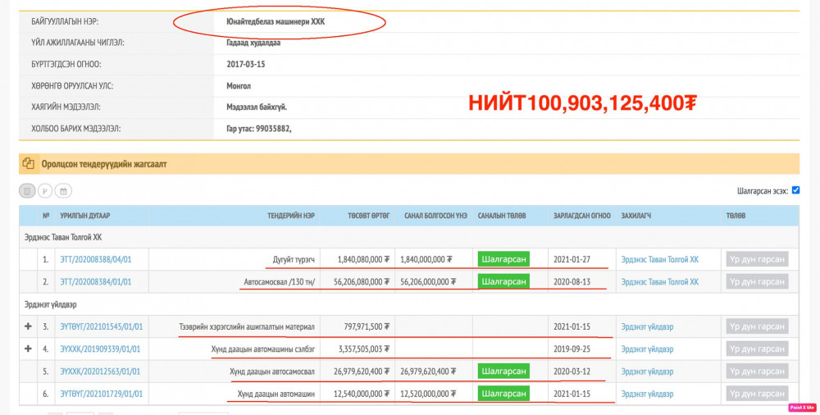Select the calendar round icon
The image size is (820, 415).
pyautogui.click(x=63, y=191)
